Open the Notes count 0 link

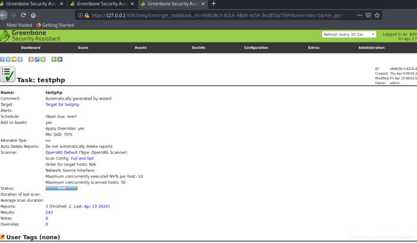click(47, 218)
